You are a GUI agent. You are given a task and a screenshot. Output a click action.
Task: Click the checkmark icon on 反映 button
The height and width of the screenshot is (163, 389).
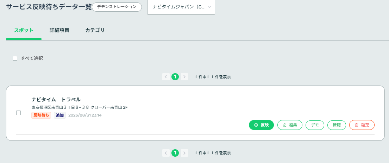[256, 125]
